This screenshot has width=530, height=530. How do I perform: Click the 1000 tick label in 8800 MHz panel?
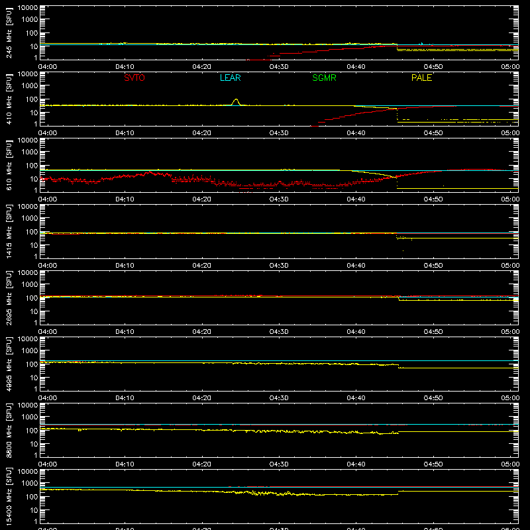[x=30, y=417]
